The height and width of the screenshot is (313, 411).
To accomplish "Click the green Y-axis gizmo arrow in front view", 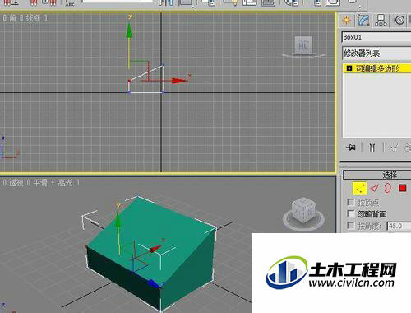I will [129, 30].
